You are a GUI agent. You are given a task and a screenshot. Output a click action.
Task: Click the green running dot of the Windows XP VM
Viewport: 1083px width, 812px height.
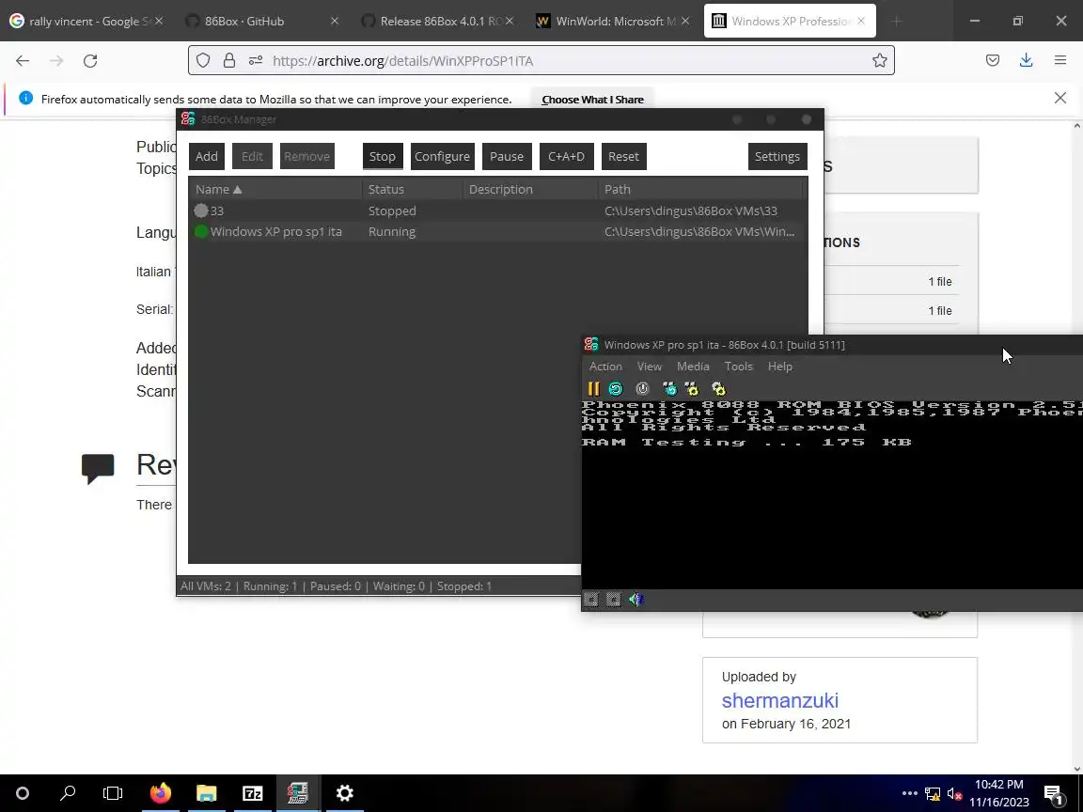tap(201, 231)
